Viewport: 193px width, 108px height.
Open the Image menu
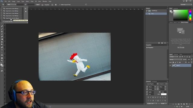click(14, 1)
